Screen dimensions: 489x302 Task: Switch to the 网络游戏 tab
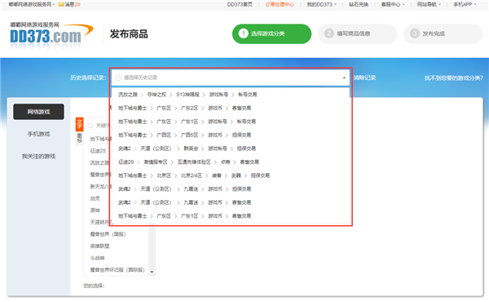[x=38, y=112]
